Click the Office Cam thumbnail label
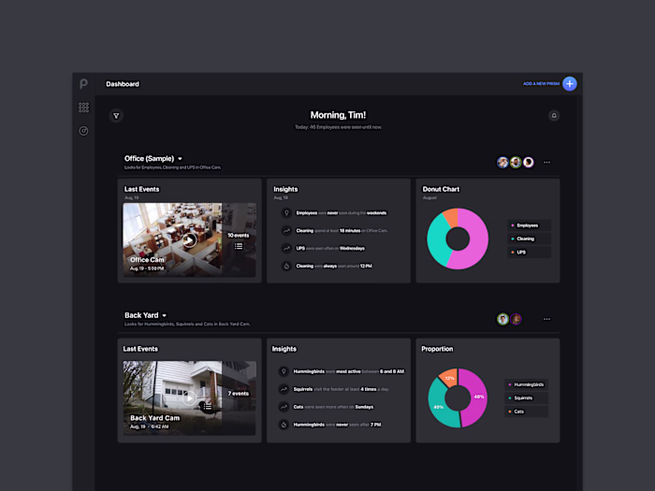 [147, 260]
